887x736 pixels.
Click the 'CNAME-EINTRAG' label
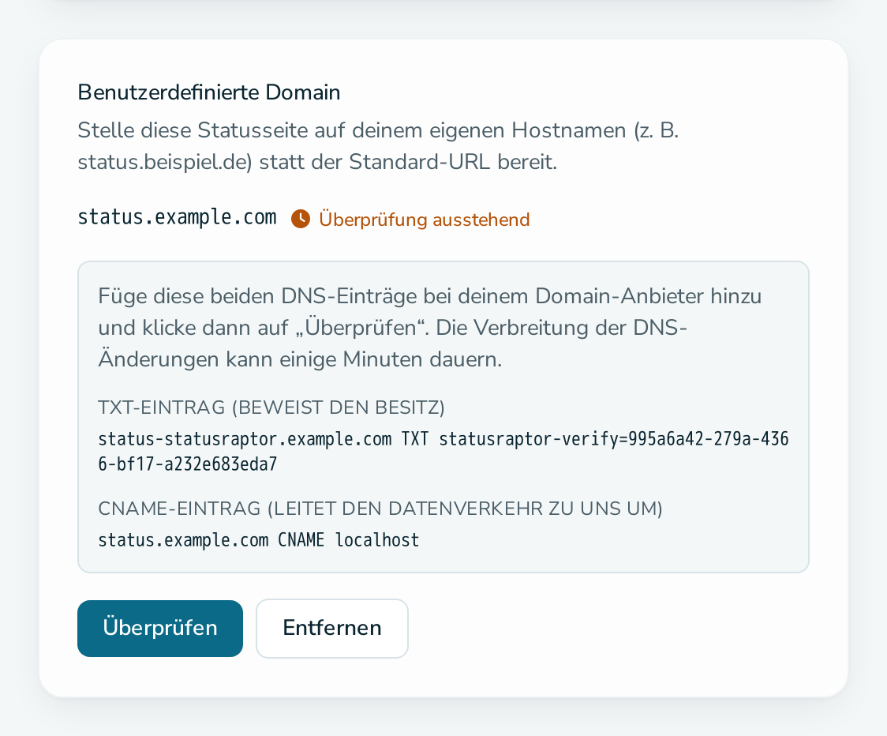coord(380,509)
